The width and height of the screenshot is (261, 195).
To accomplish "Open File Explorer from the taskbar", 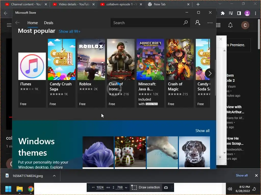I will (x=19, y=189).
